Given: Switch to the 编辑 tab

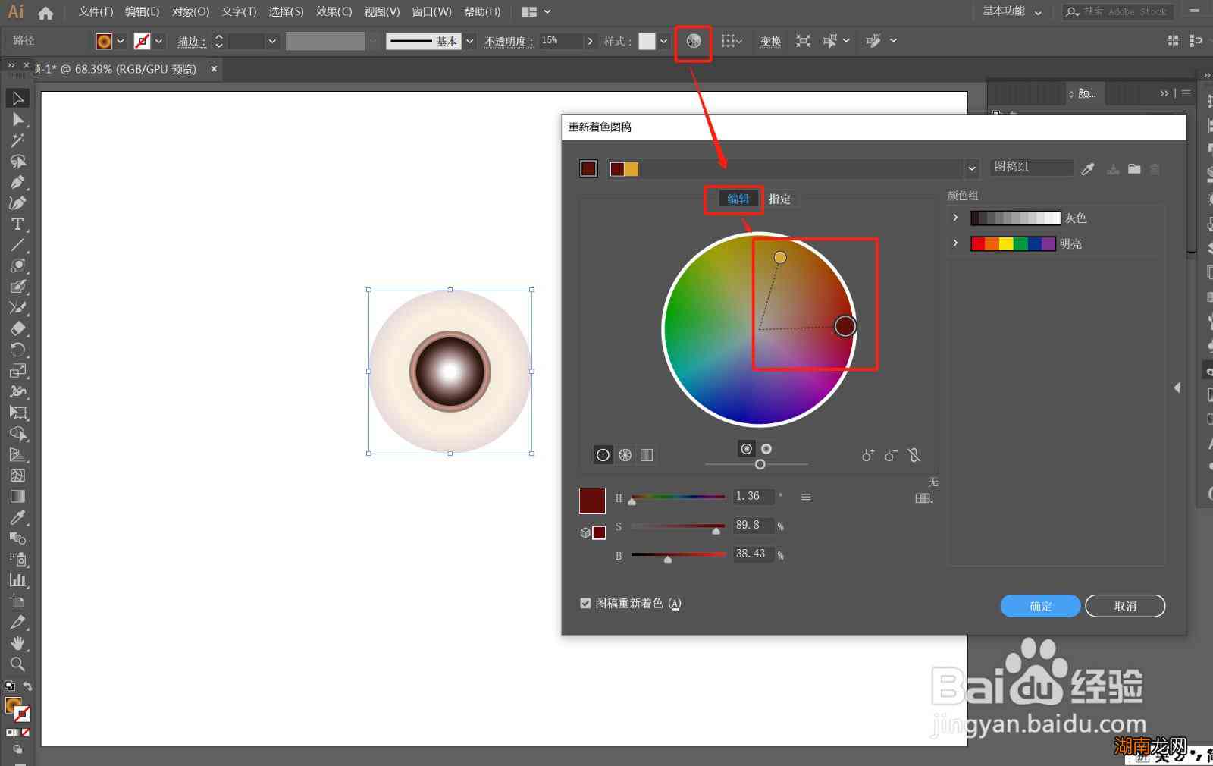Looking at the screenshot, I should pos(738,199).
